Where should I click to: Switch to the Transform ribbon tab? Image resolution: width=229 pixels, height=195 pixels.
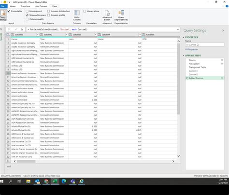tap(25, 6)
